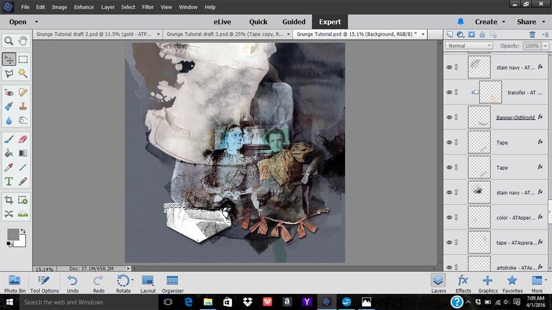Image resolution: width=552 pixels, height=310 pixels.
Task: Open the Photo Bin
Action: point(15,284)
